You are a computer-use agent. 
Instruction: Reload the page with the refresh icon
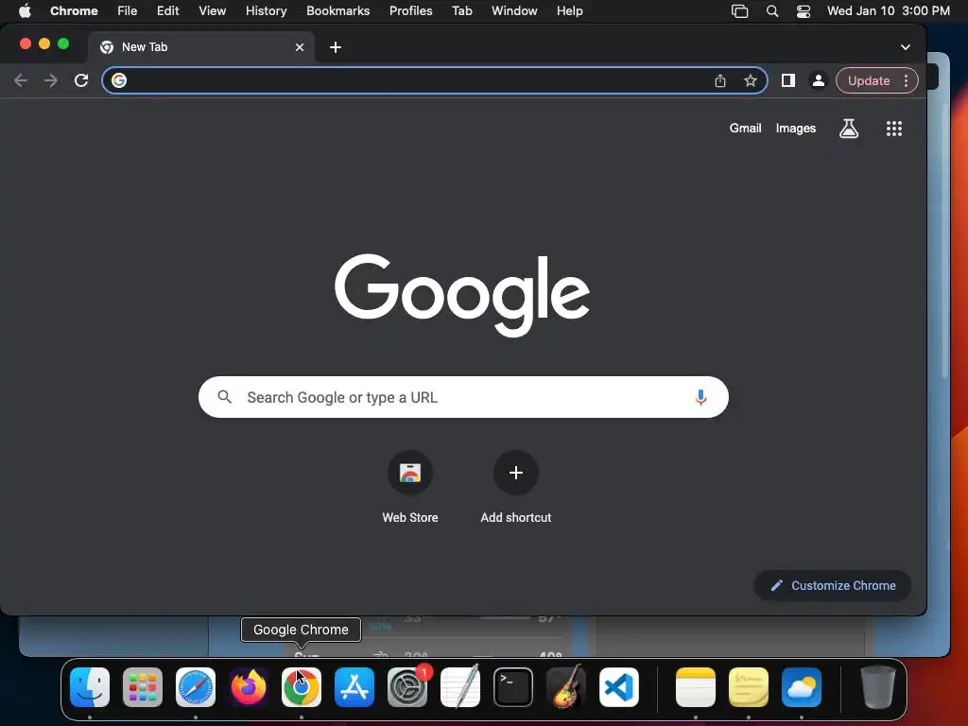[x=81, y=80]
